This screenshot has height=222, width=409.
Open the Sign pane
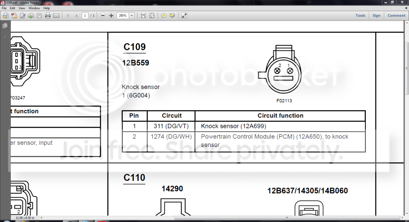(x=376, y=16)
